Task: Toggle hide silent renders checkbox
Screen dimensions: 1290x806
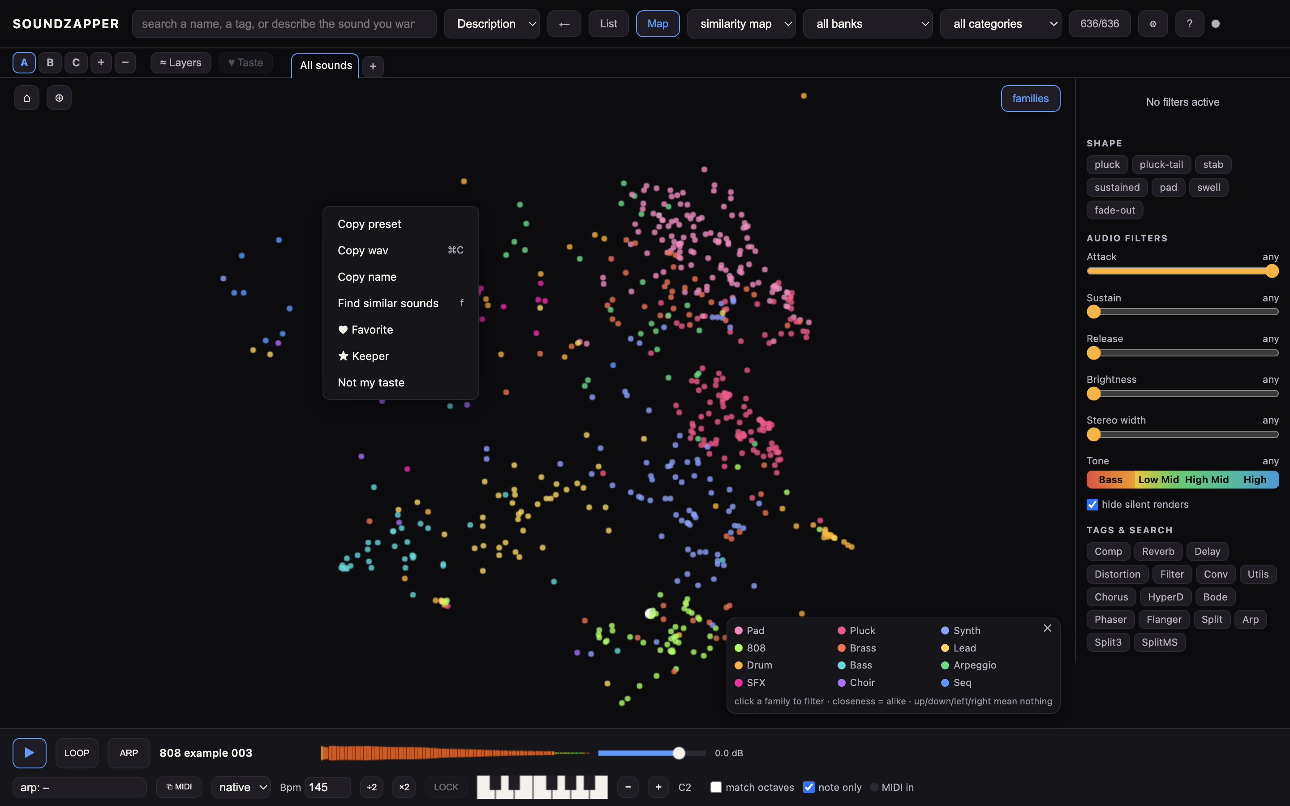Action: click(1092, 504)
